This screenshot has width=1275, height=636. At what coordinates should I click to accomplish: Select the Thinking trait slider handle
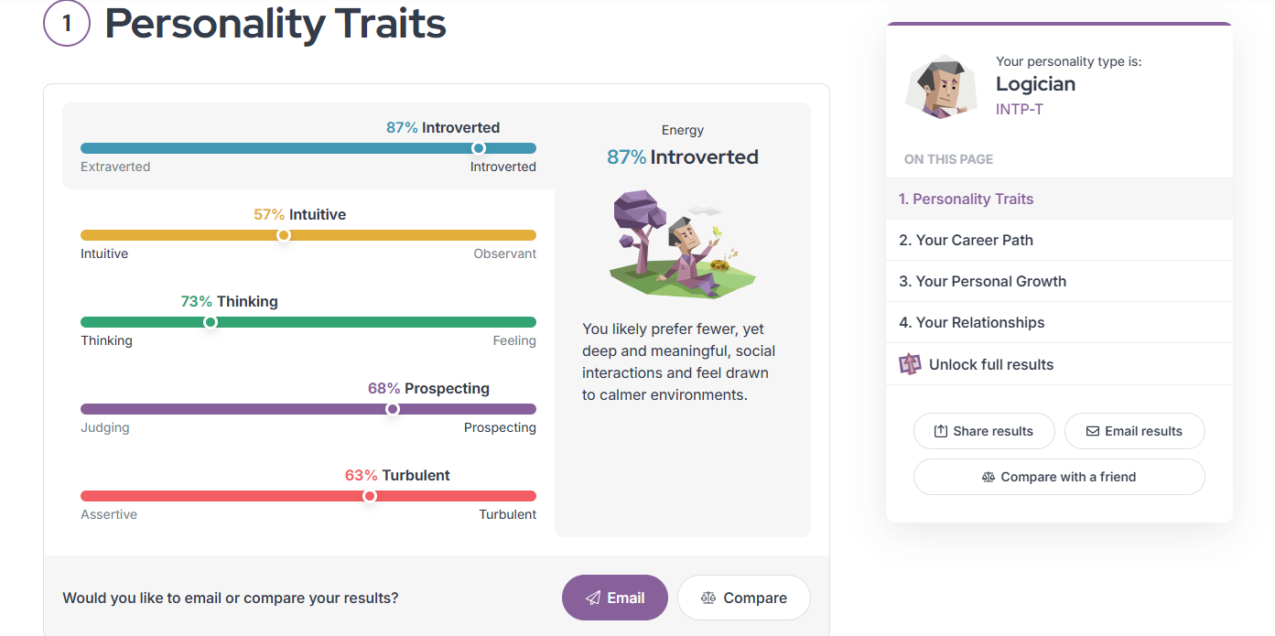click(x=211, y=322)
